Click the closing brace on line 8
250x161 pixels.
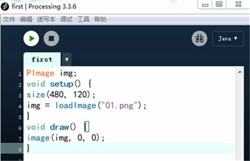(28, 148)
